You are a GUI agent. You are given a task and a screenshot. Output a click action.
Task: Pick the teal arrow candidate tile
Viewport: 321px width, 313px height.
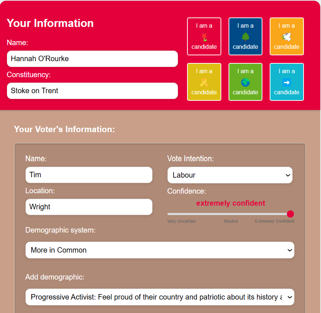coord(287,82)
